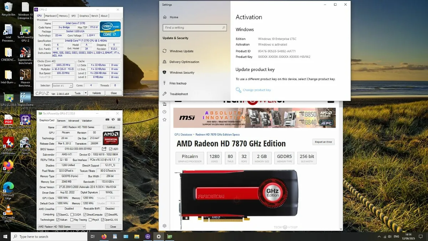The height and width of the screenshot is (241, 428).
Task: Toggle the PhysX checkbox in GPU-Z
Action: coord(90,220)
